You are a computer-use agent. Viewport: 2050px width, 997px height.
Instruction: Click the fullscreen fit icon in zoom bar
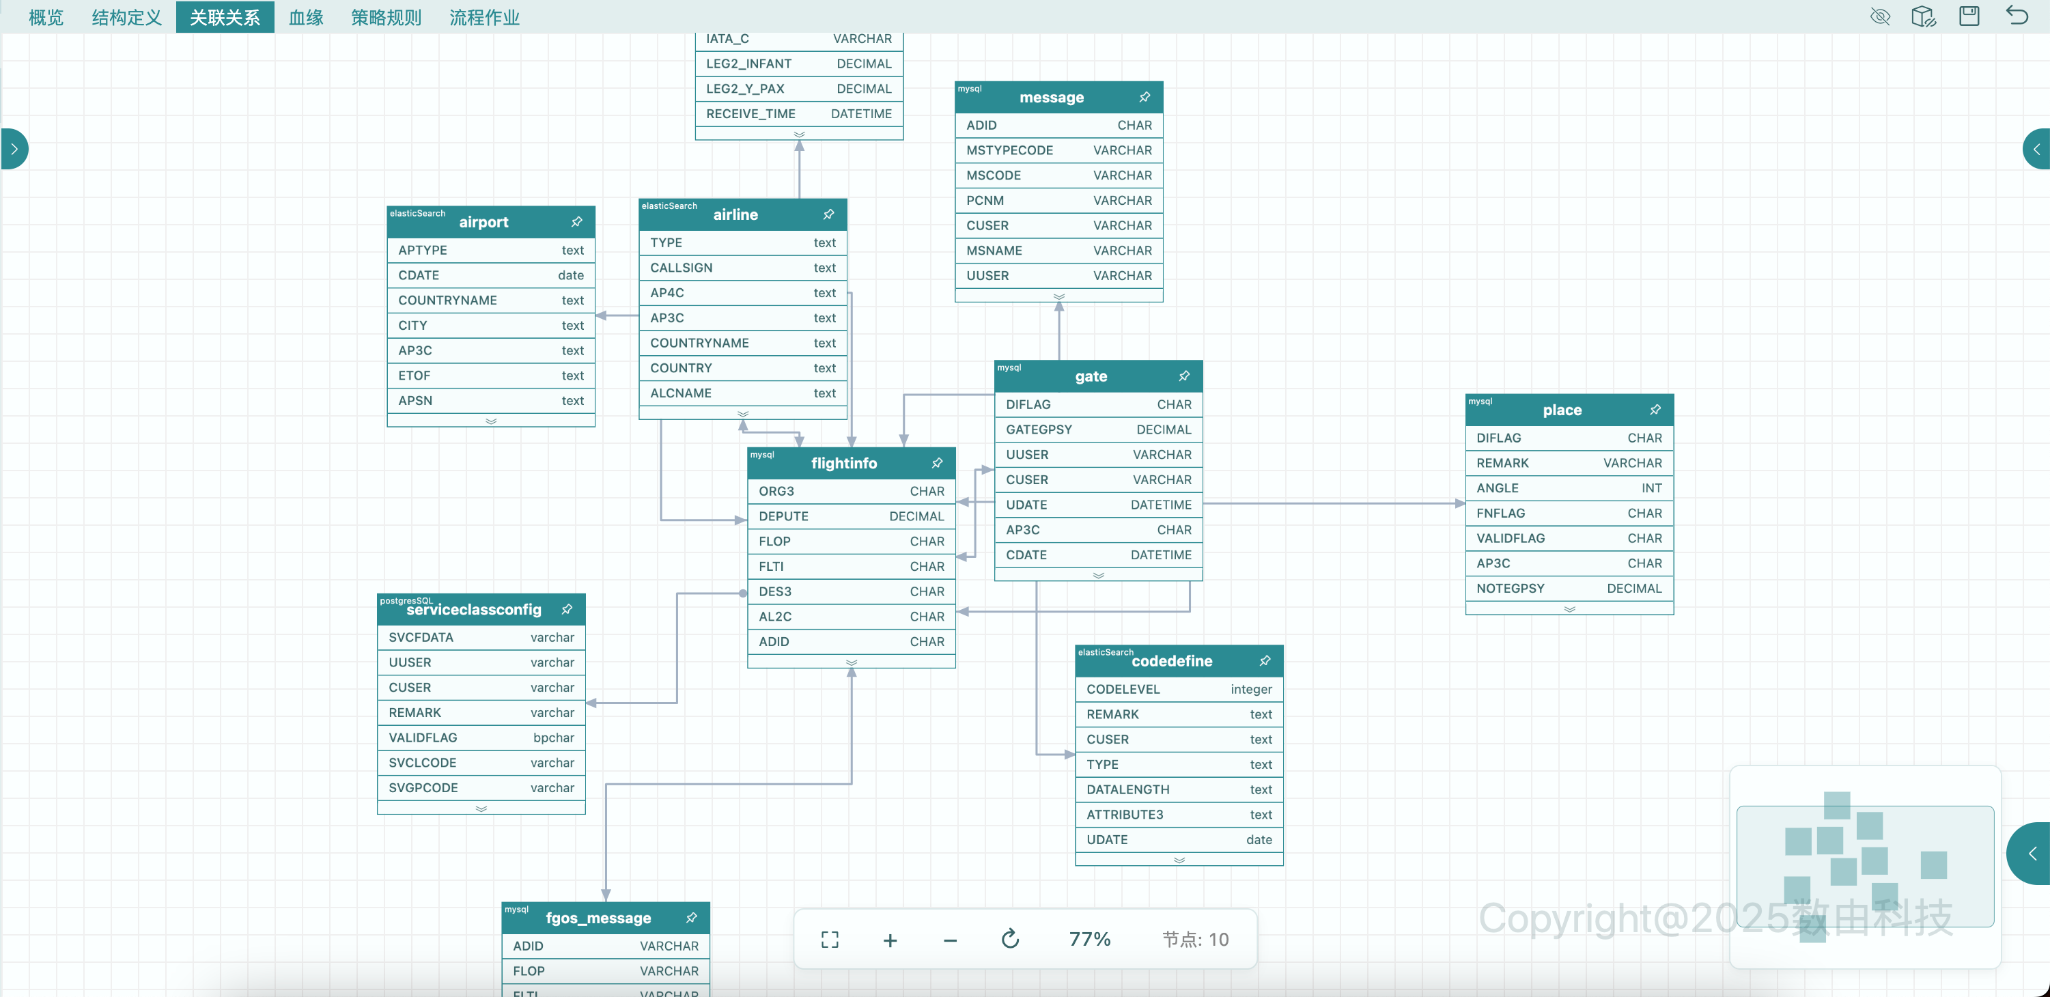829,940
